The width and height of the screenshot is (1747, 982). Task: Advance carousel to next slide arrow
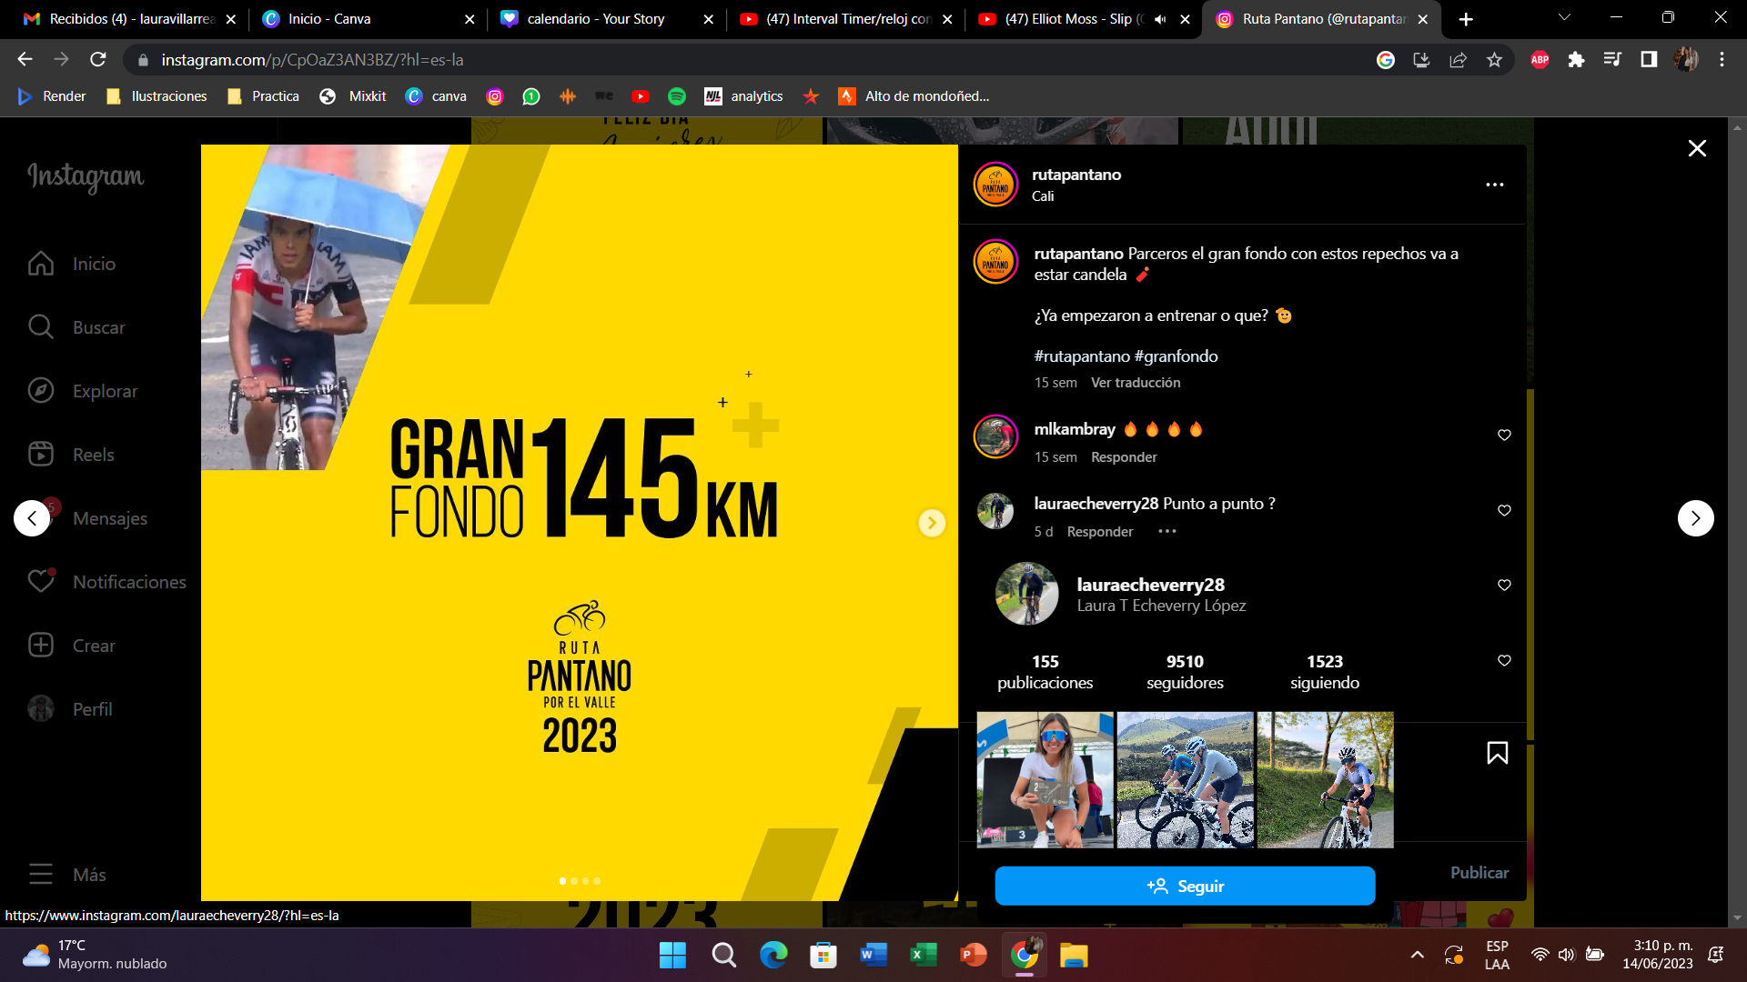[931, 523]
